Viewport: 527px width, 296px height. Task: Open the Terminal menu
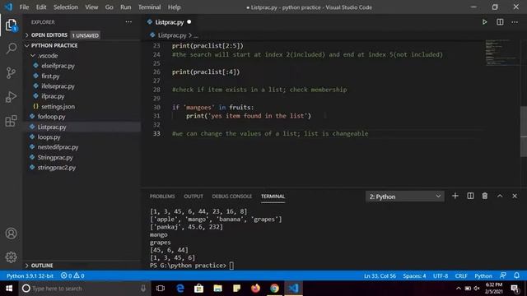click(x=149, y=7)
